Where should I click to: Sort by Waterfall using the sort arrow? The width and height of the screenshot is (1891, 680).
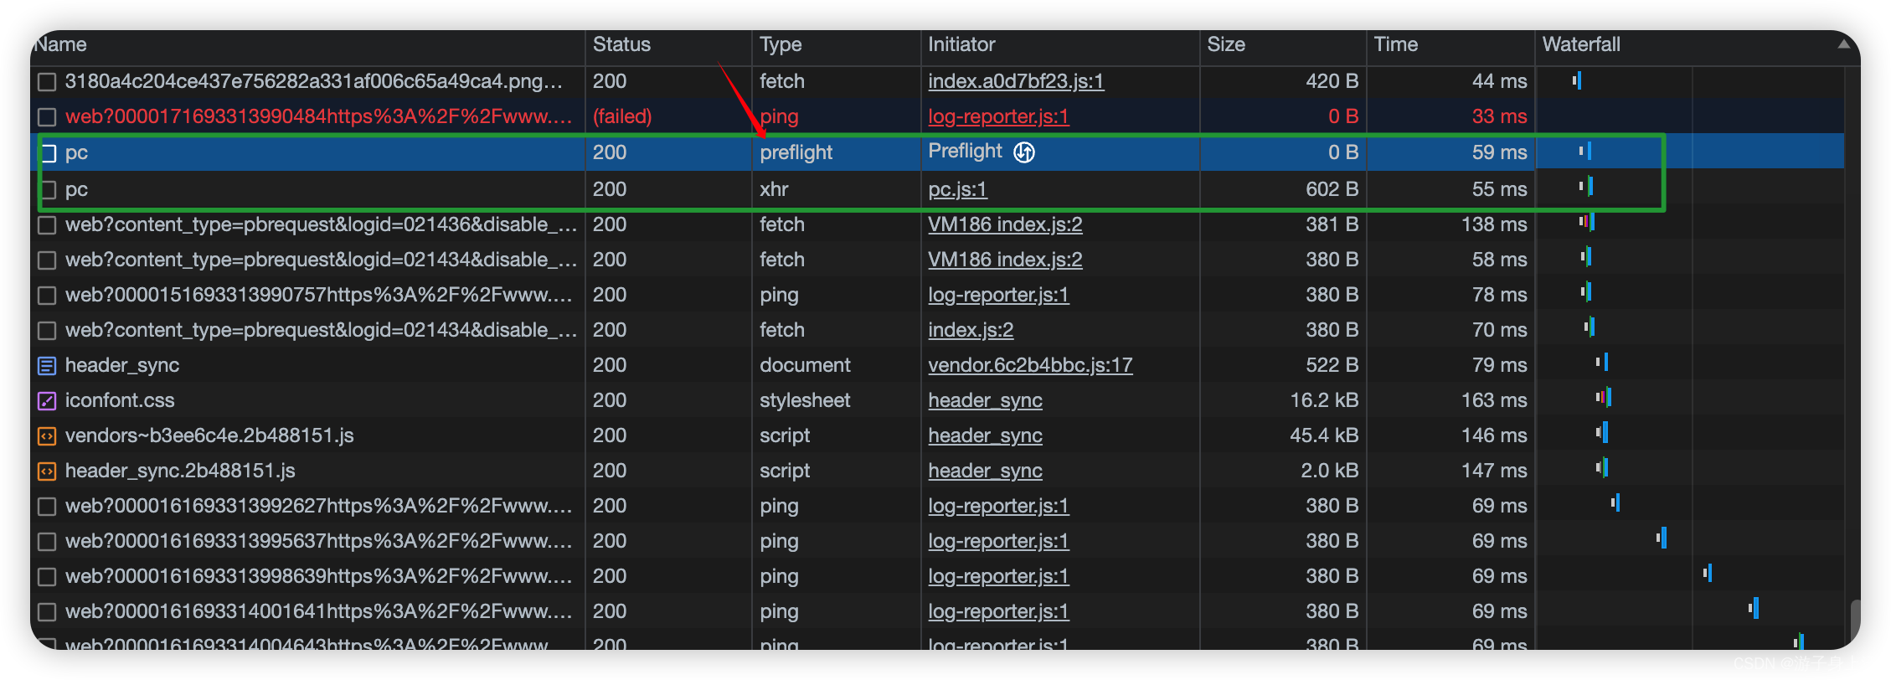click(x=1843, y=44)
